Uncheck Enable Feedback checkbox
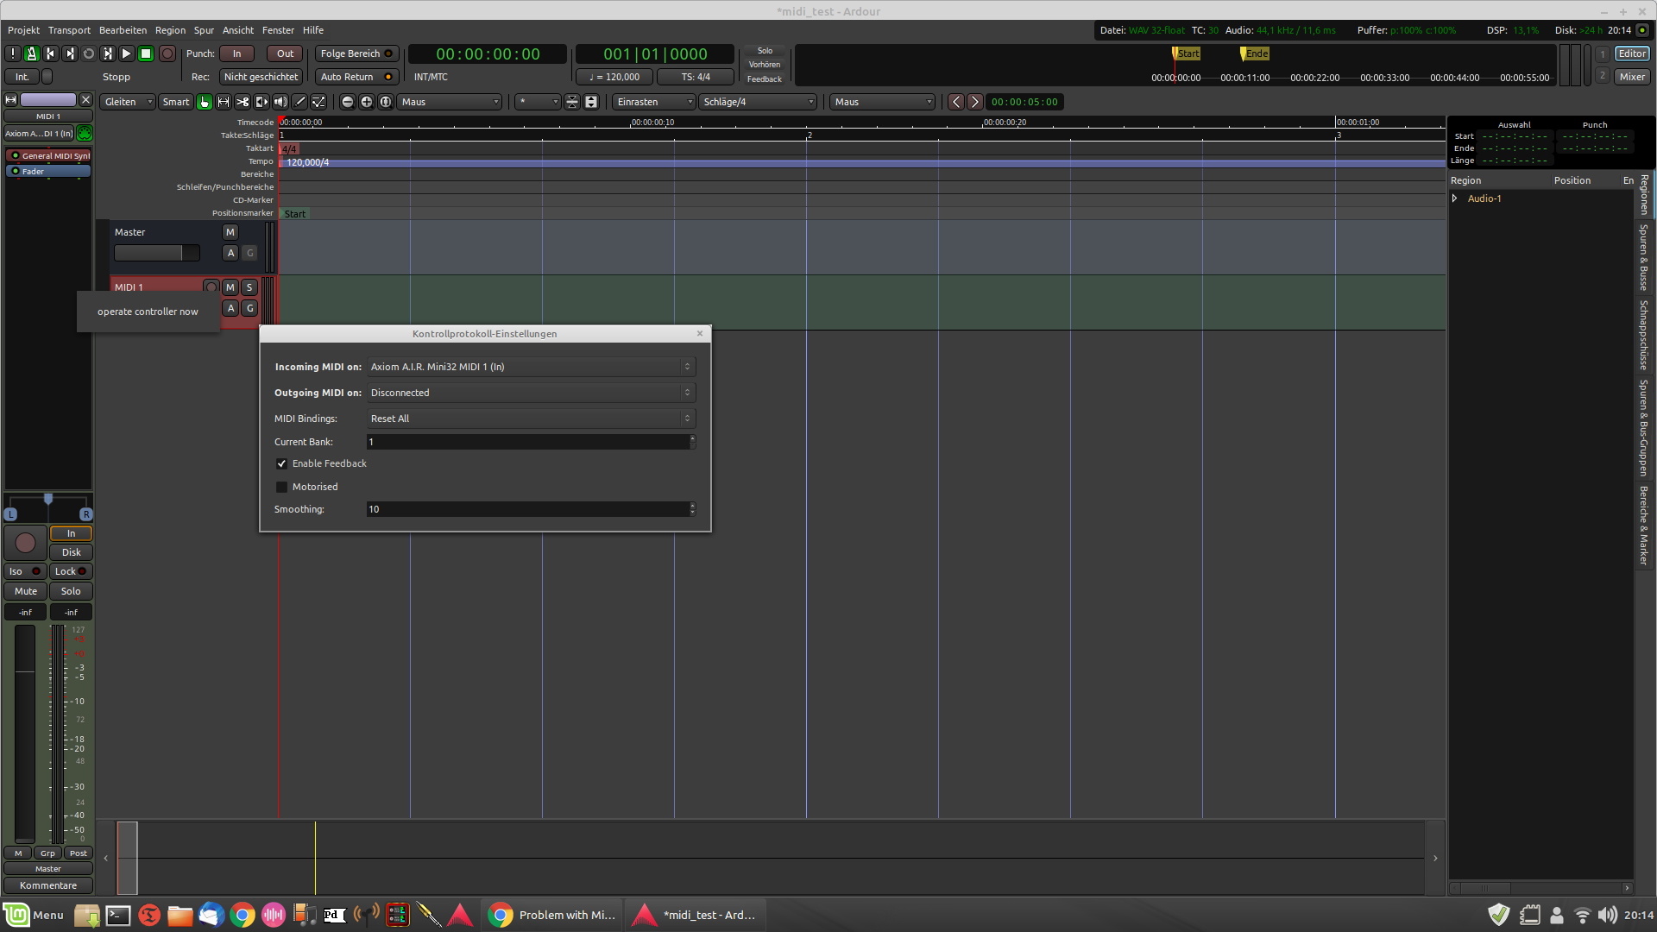1657x932 pixels. (282, 463)
